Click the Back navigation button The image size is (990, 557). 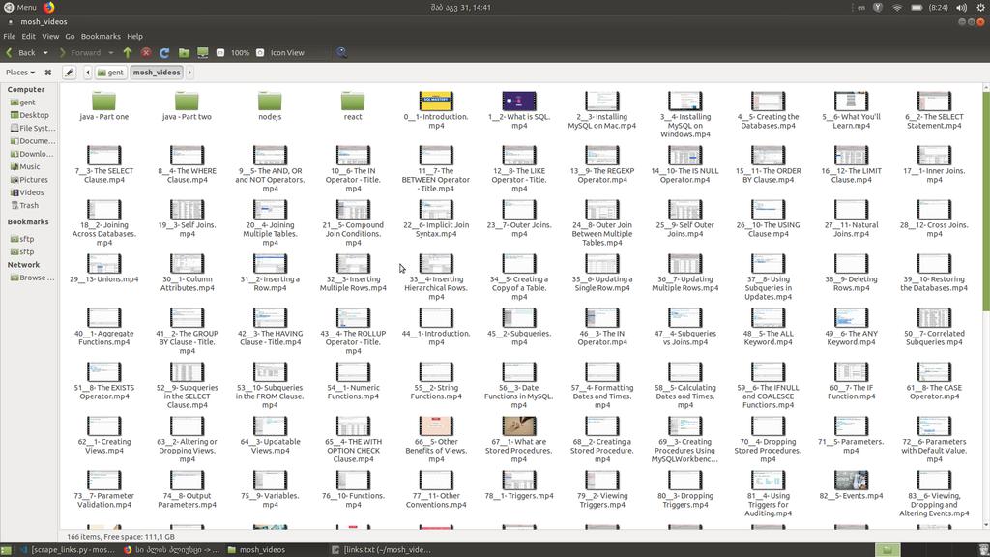click(x=21, y=53)
